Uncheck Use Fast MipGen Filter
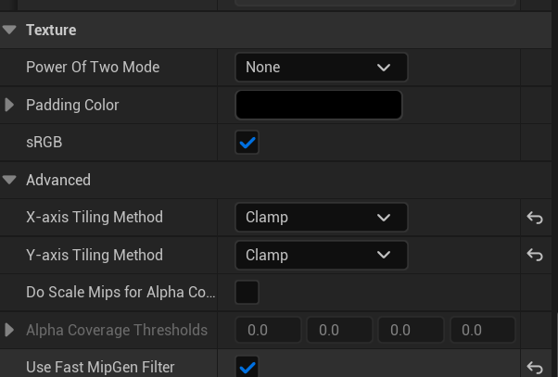 247,367
